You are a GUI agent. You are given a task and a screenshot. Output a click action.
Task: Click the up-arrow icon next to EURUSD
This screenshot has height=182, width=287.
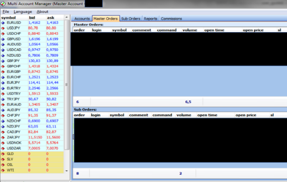(3, 23)
